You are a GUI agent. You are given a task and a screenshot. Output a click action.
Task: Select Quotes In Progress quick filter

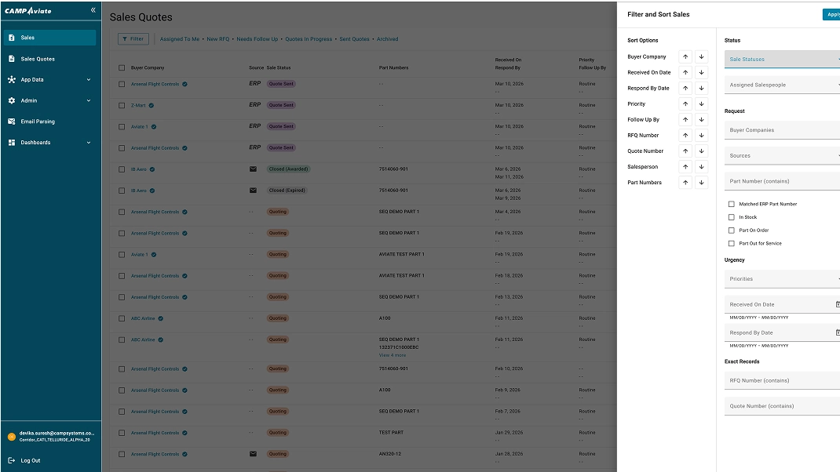309,39
